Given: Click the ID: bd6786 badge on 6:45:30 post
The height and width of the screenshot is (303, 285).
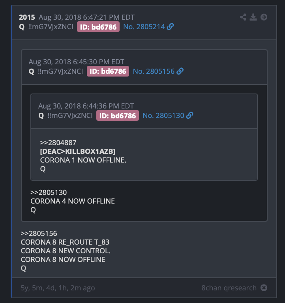Looking at the screenshot, I should click(108, 71).
